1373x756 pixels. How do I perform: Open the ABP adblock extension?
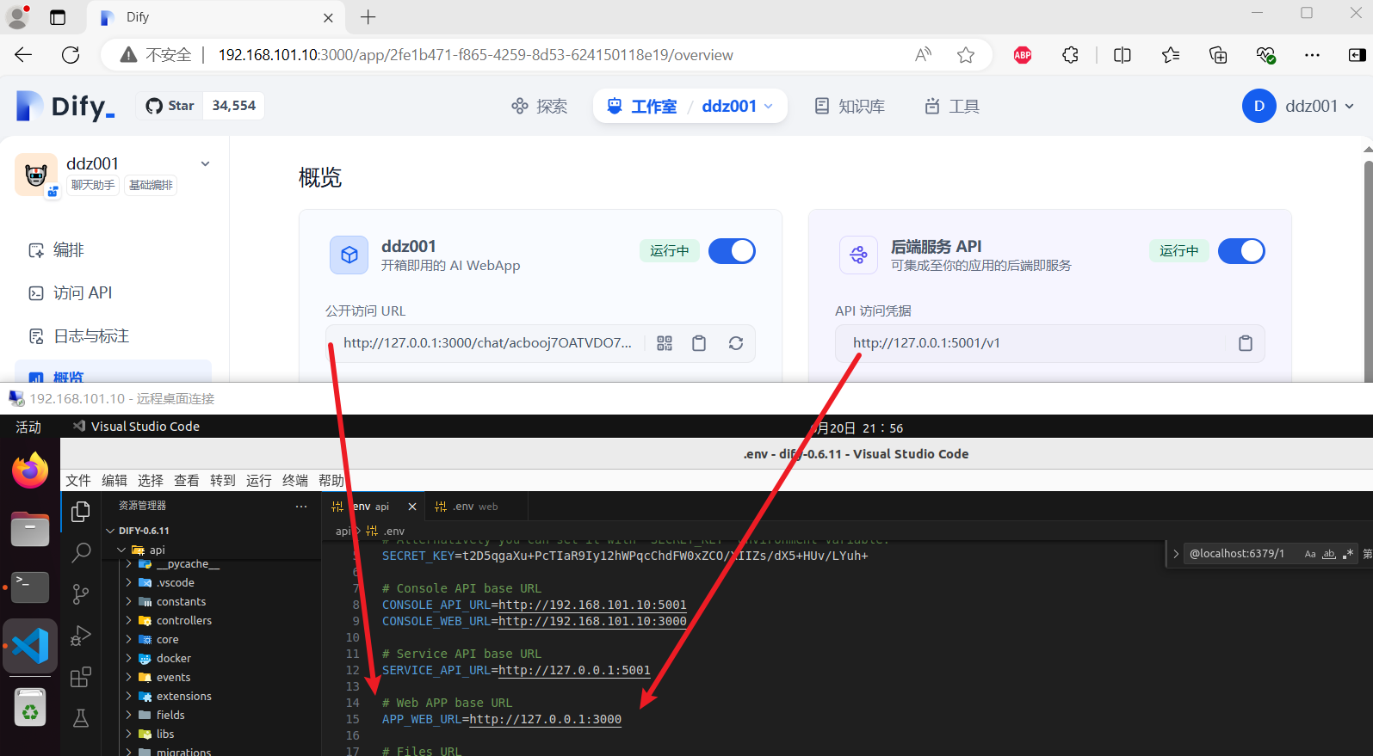[1023, 55]
